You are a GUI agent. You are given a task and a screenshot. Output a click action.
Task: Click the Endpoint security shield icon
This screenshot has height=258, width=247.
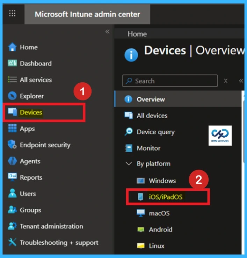(12, 145)
